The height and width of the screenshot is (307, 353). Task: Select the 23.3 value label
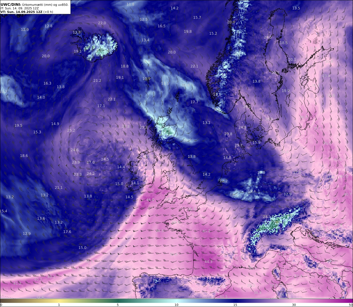[x=78, y=174]
